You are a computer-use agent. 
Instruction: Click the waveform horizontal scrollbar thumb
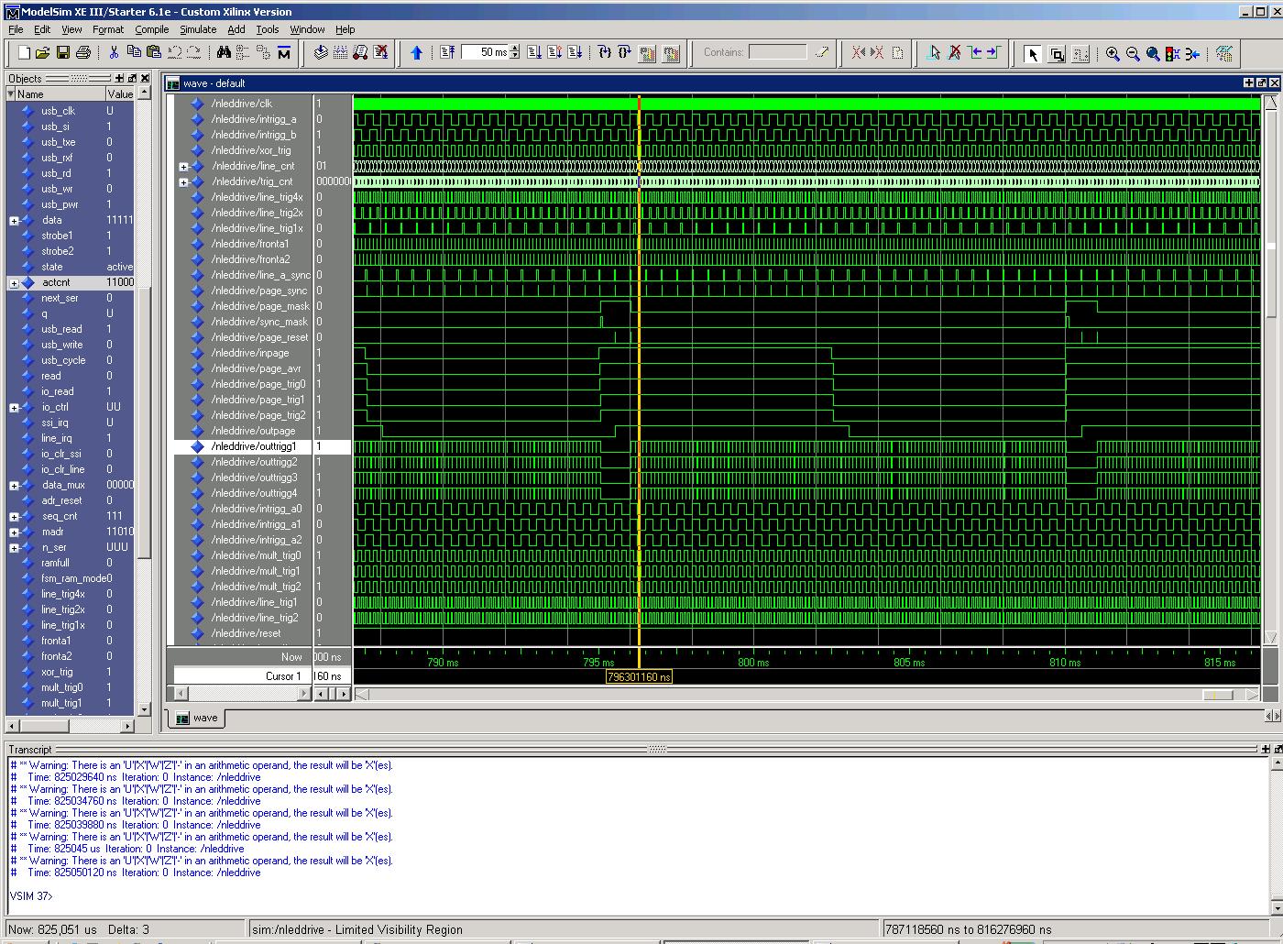pos(1217,695)
